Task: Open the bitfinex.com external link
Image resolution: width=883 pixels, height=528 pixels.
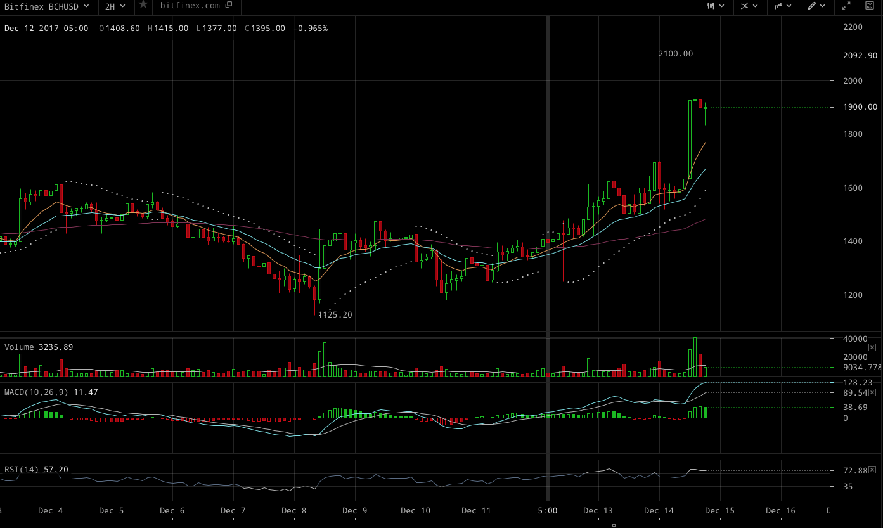Action: click(196, 6)
